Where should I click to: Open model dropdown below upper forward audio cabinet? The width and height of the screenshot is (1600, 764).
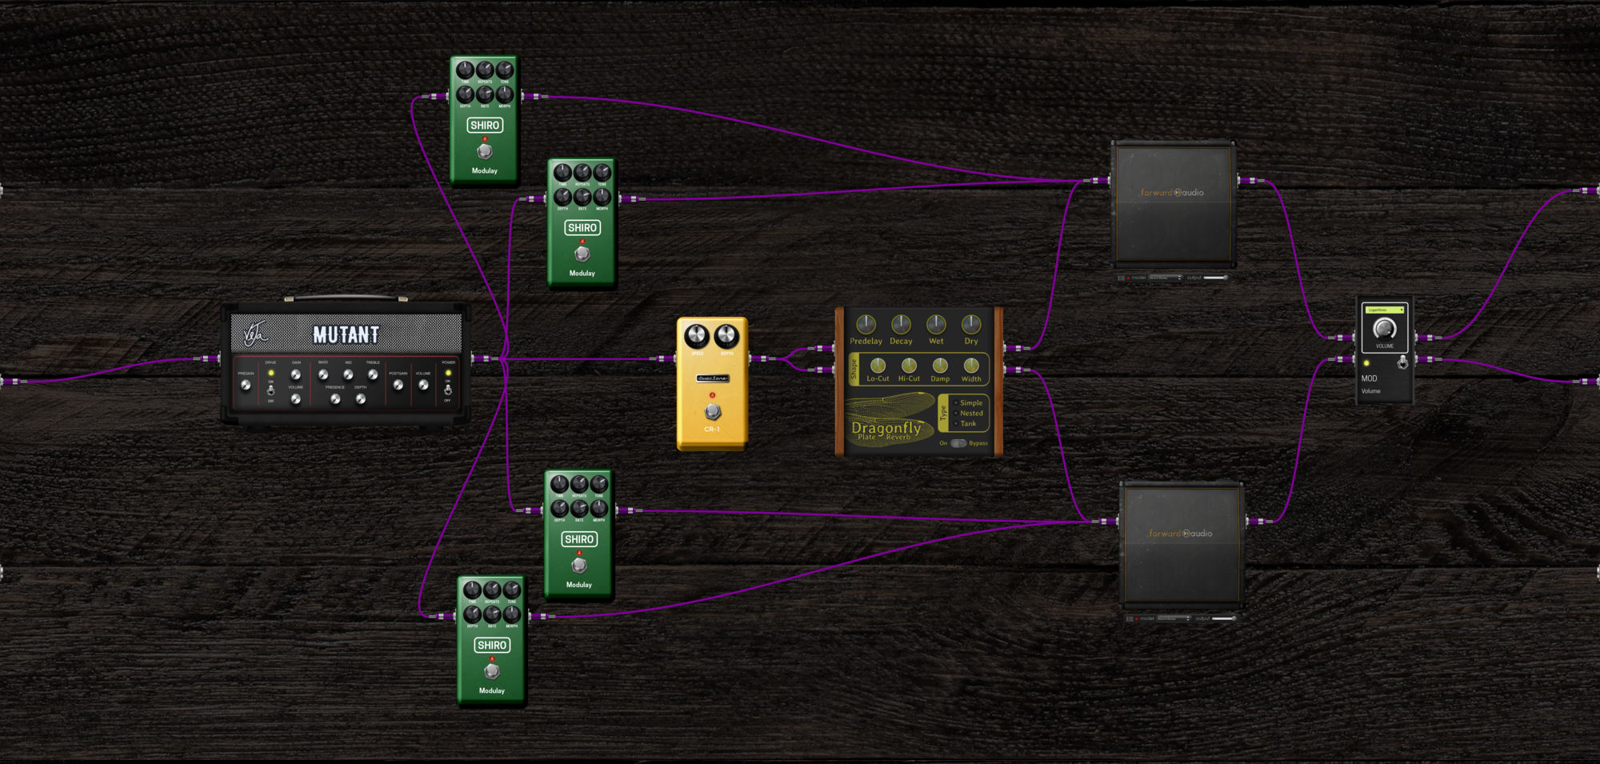(1166, 278)
